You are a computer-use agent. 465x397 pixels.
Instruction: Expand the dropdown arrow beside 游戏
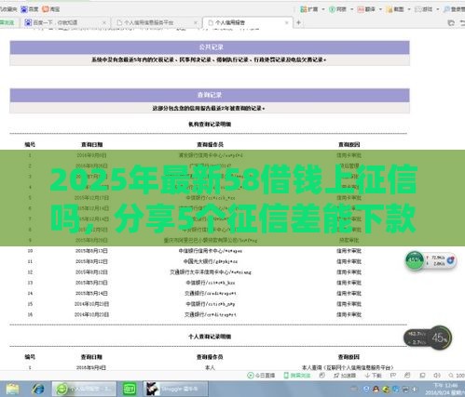pyautogui.click(x=438, y=9)
